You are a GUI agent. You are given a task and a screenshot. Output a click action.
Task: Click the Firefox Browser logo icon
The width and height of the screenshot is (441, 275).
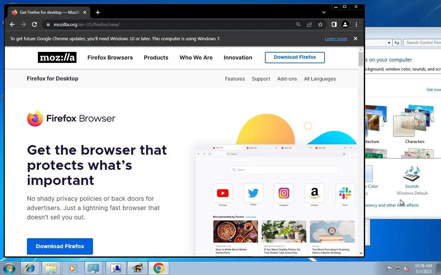[x=35, y=118]
